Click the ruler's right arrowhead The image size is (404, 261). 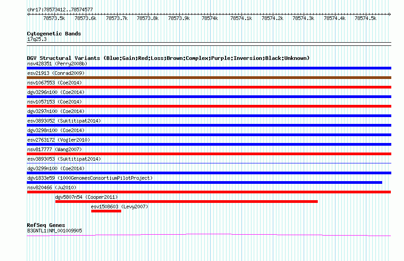point(390,14)
